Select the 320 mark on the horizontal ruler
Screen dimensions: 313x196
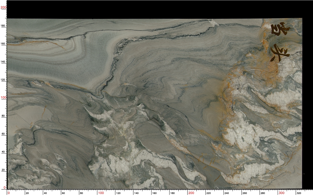300,193
